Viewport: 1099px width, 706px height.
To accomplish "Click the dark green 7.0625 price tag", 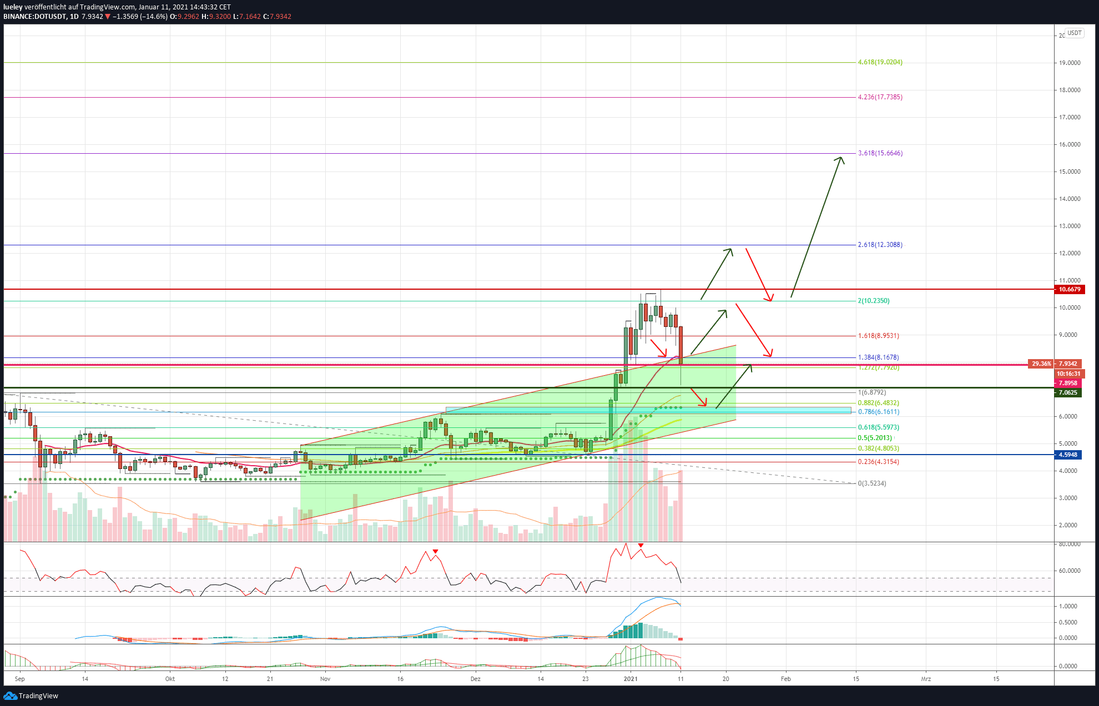I will (x=1068, y=392).
